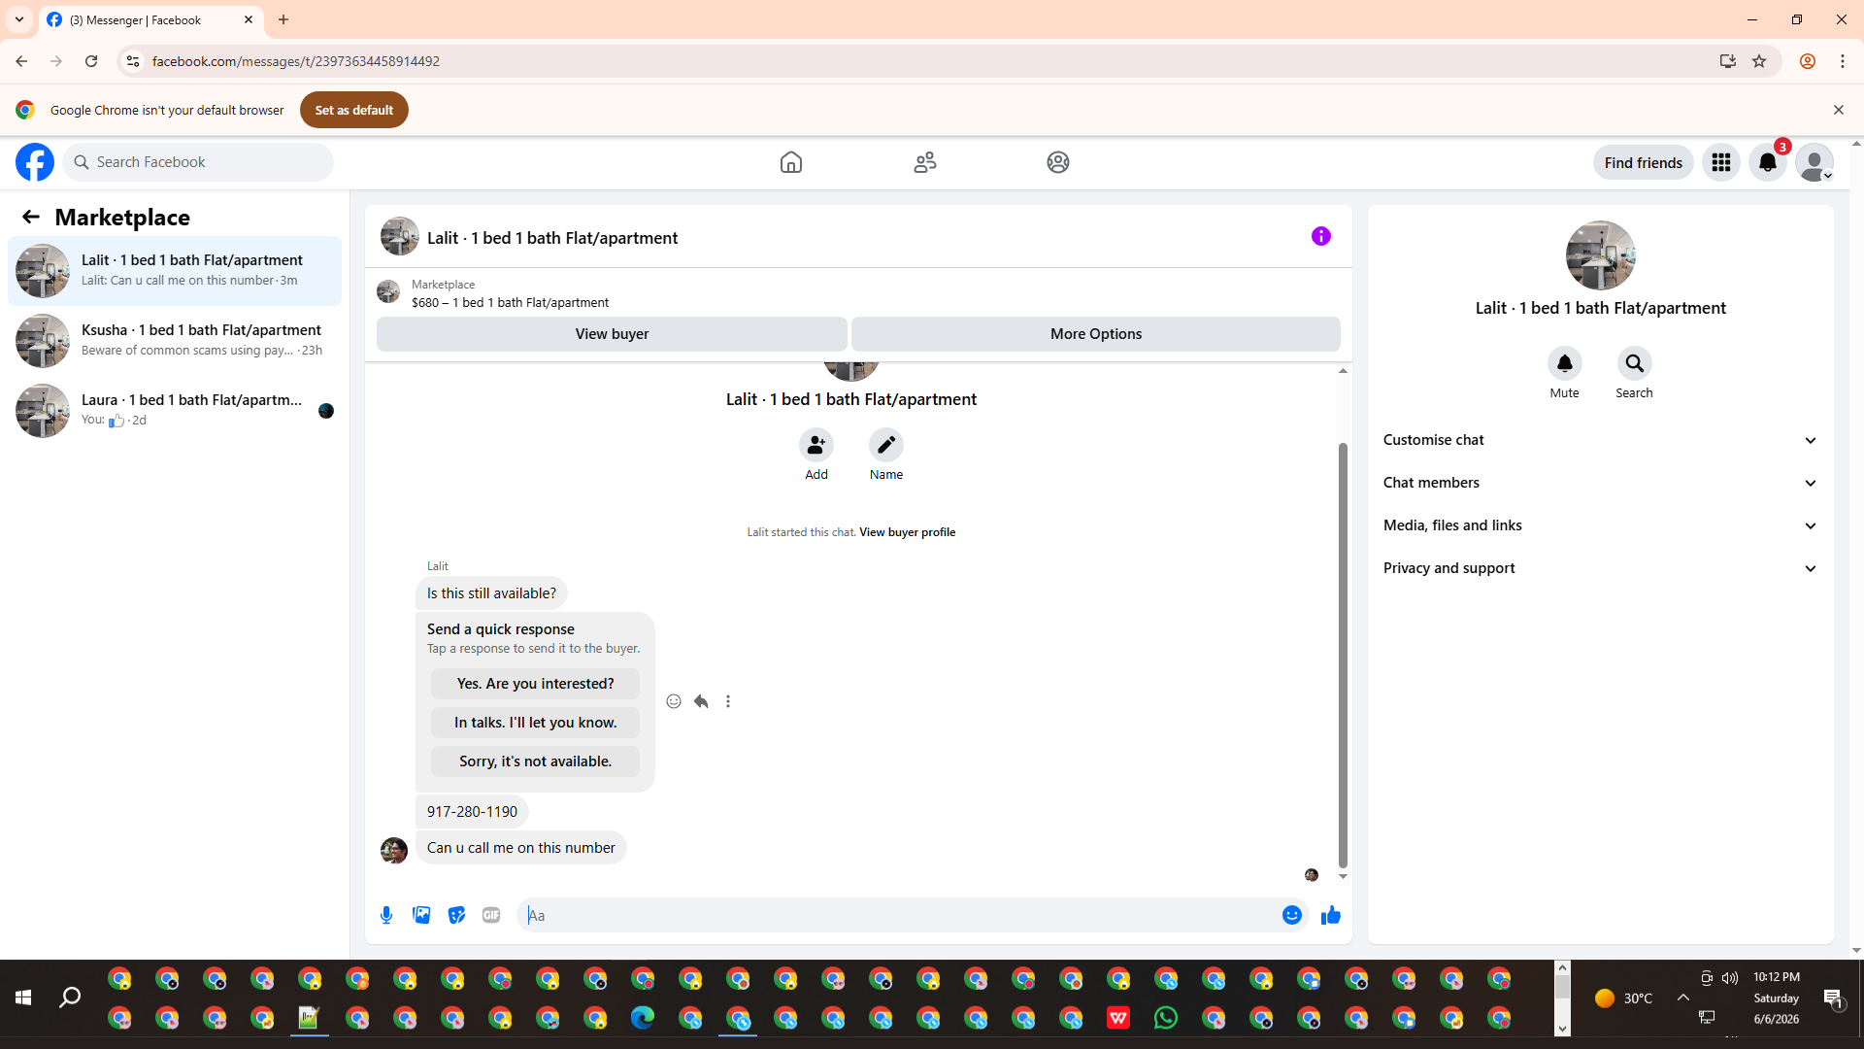Open conversation information purple icon
1864x1049 pixels.
point(1321,236)
